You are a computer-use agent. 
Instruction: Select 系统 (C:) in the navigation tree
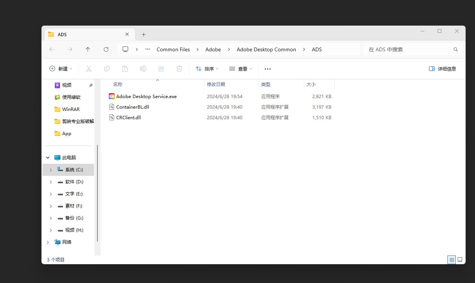(68, 170)
